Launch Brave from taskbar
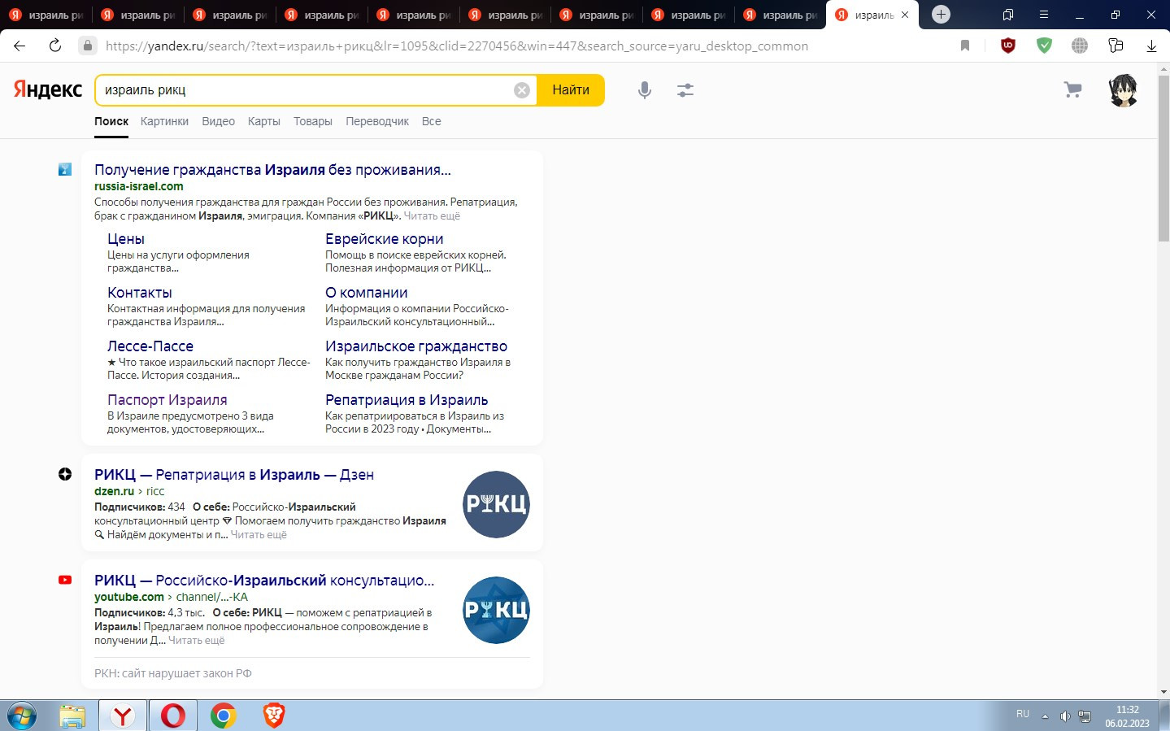 [274, 716]
